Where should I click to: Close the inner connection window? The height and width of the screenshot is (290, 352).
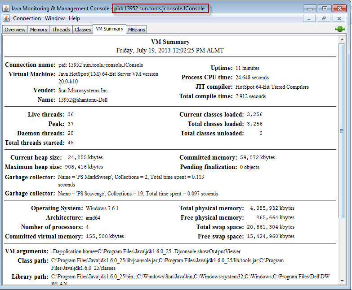[339, 18]
